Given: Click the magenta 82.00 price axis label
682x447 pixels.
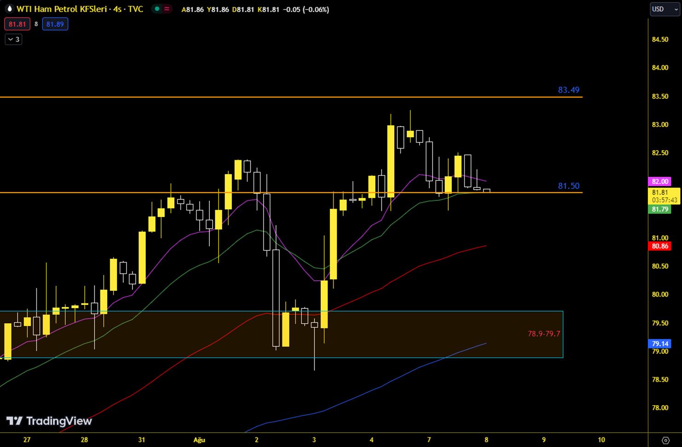Looking at the screenshot, I should click(x=660, y=181).
